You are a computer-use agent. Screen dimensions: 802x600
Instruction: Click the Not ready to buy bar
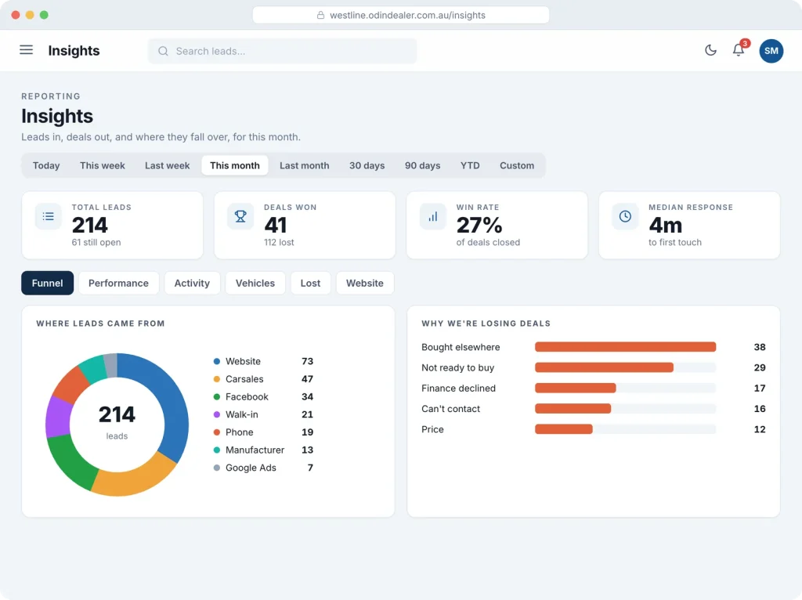pos(604,367)
